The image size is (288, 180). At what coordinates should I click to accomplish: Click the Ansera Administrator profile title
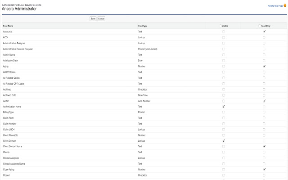pos(19,9)
